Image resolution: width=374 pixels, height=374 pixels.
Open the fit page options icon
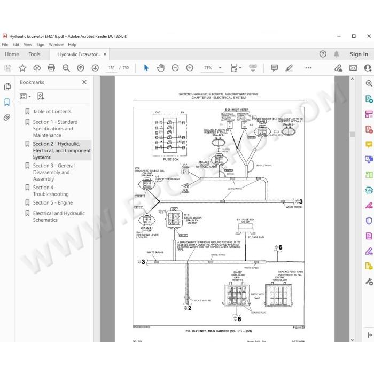[236, 68]
